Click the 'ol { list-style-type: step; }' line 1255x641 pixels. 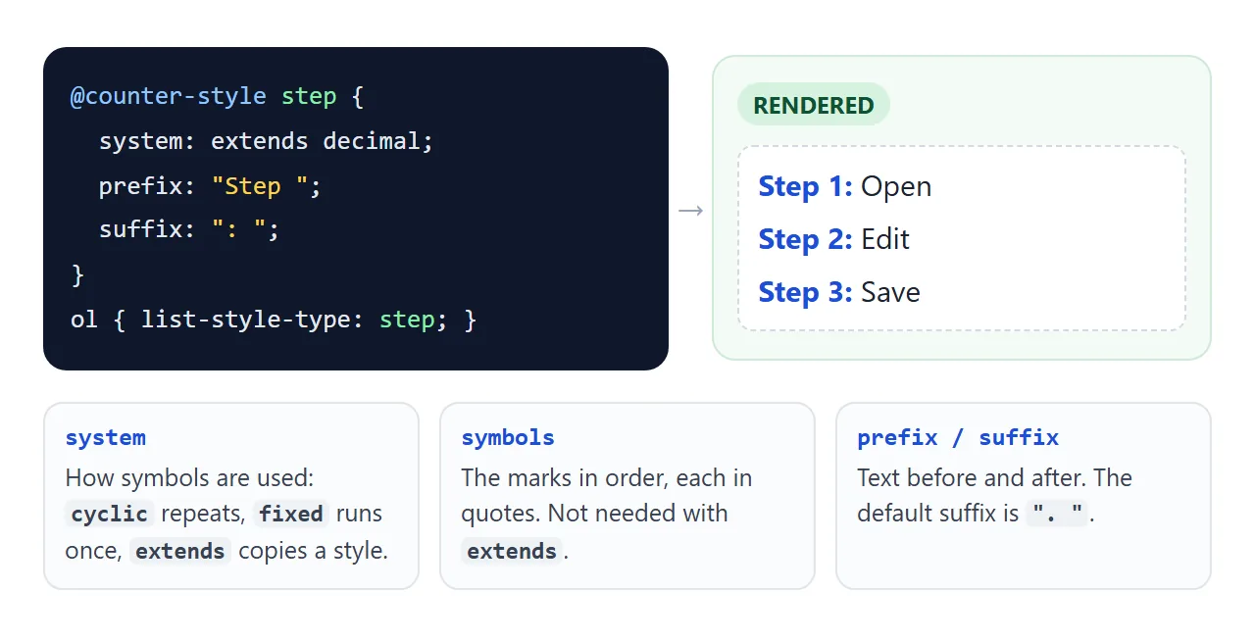coord(274,320)
